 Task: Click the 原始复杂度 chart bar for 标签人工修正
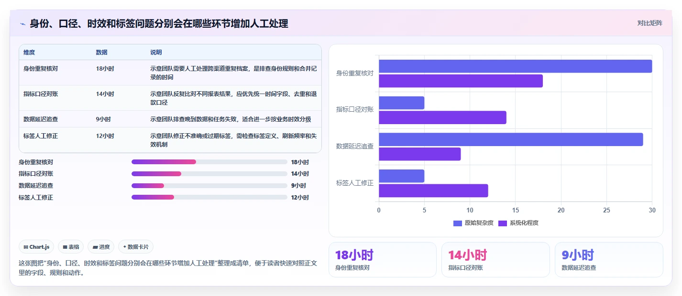click(402, 176)
